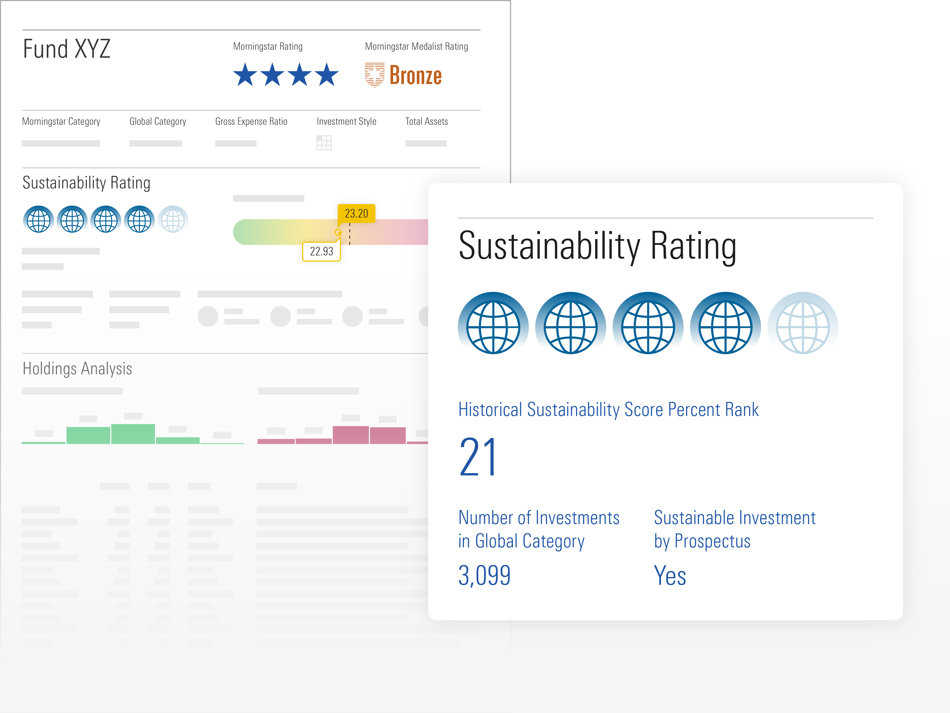Click the tallest green holdings chart bar
The height and width of the screenshot is (713, 950).
click(133, 434)
